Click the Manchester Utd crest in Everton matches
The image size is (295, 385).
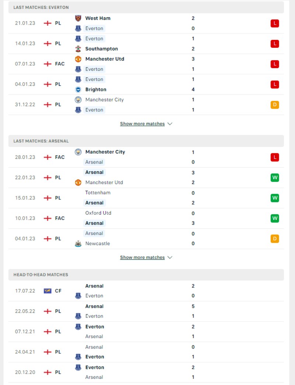click(78, 59)
